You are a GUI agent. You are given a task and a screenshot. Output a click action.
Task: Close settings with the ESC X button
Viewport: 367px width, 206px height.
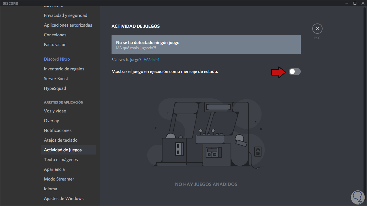(317, 29)
